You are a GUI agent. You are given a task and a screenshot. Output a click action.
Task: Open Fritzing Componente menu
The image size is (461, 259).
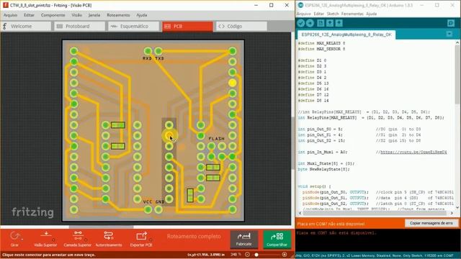(x=53, y=15)
